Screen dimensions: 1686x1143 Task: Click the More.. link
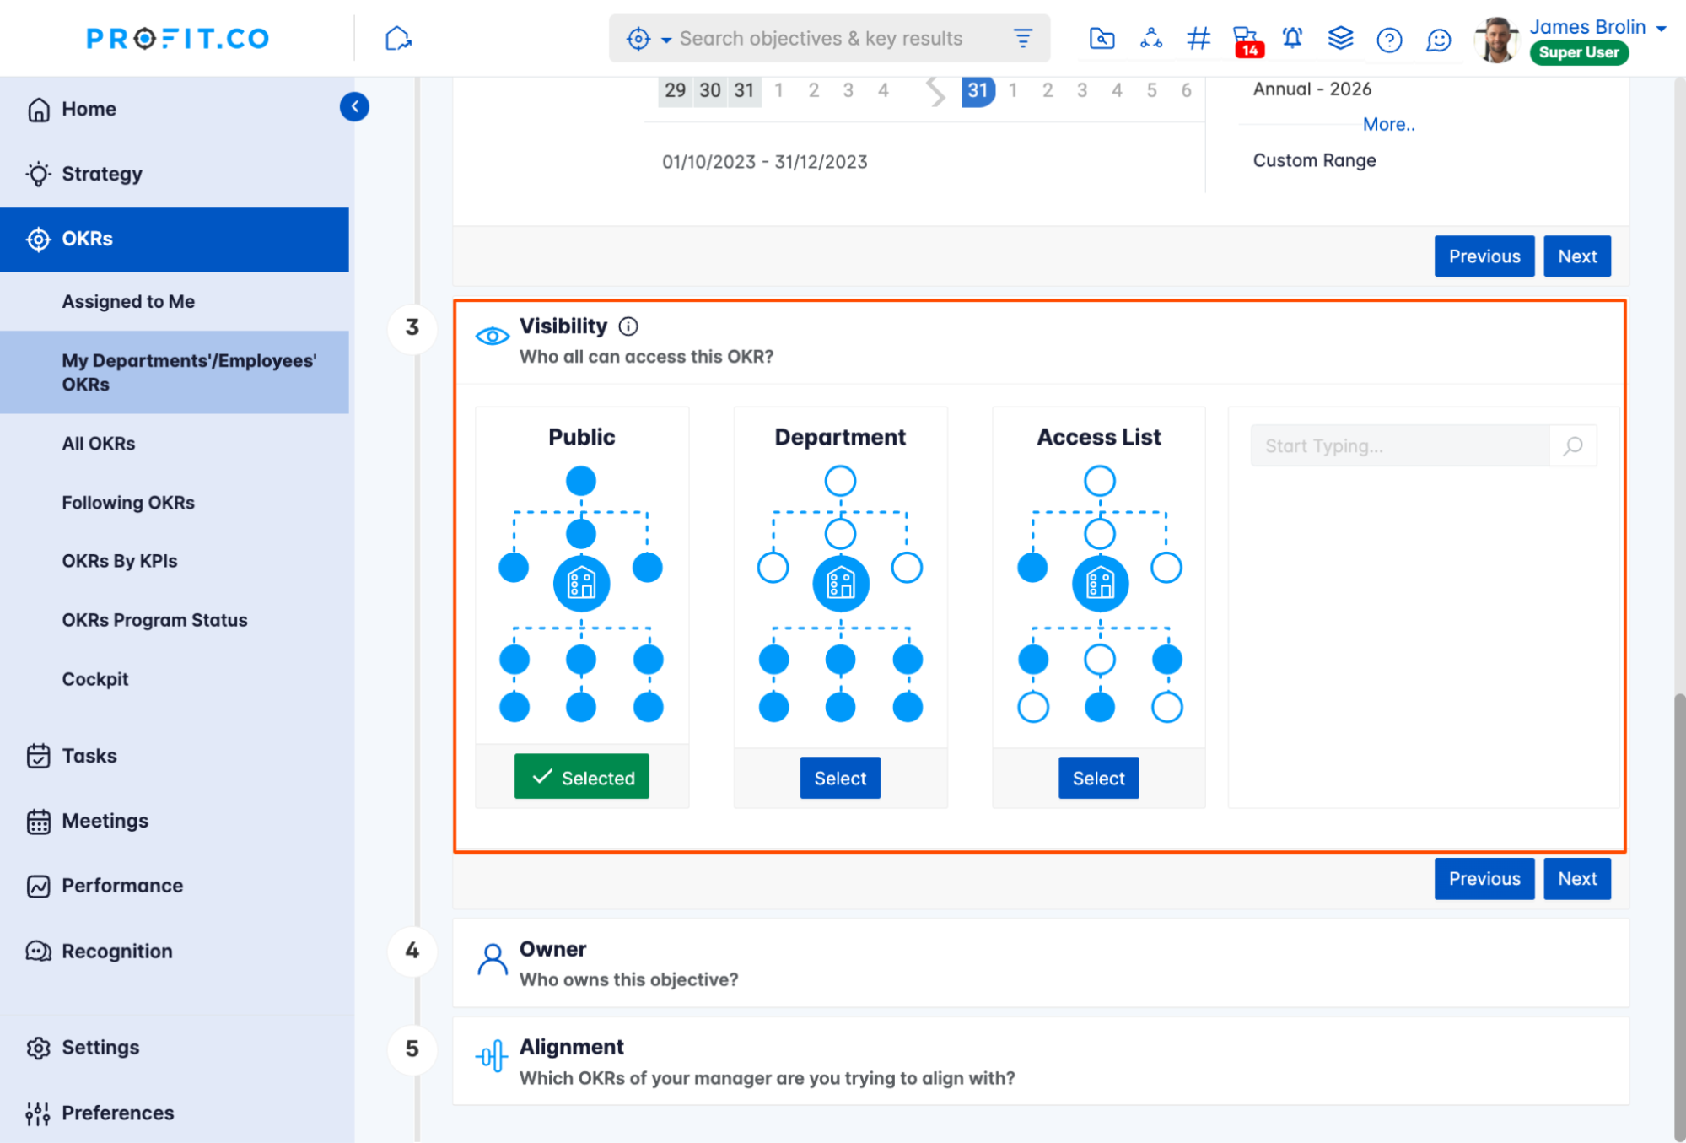pos(1388,125)
